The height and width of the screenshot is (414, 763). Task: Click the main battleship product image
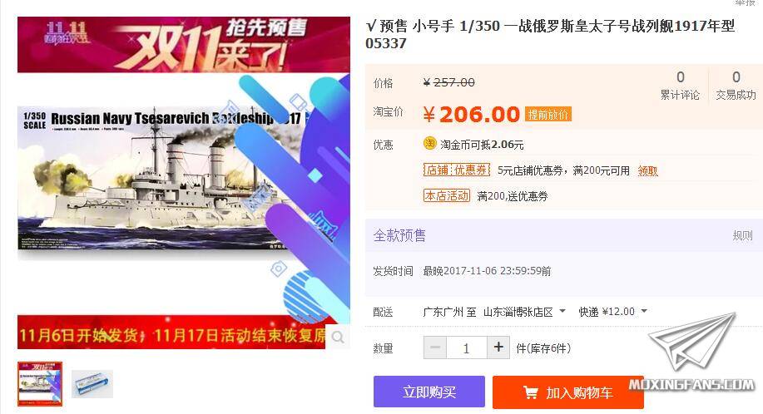183,182
